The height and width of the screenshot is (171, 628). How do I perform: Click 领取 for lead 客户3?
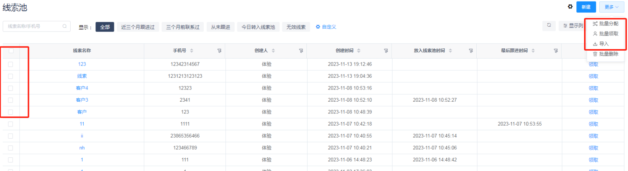pos(593,100)
